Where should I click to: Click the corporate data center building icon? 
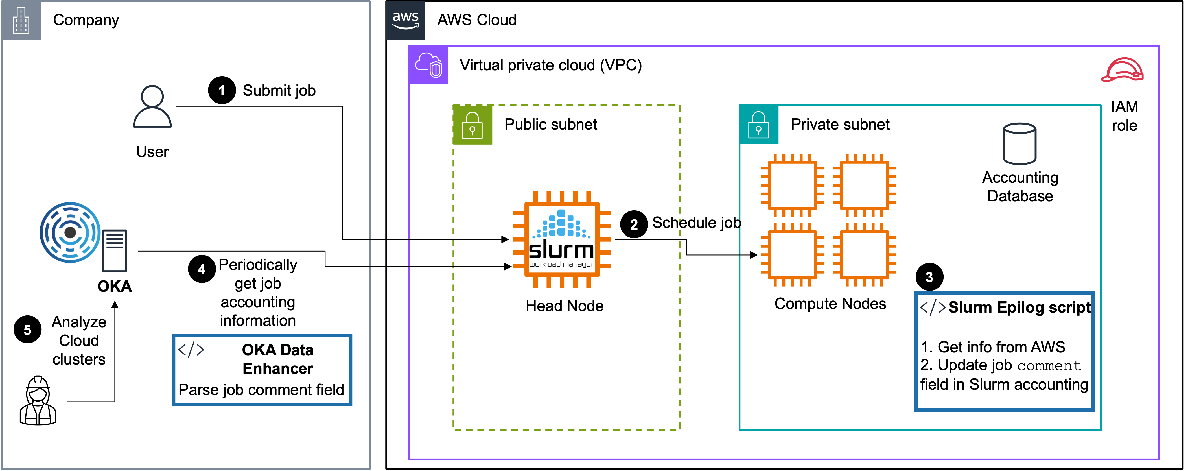(21, 20)
